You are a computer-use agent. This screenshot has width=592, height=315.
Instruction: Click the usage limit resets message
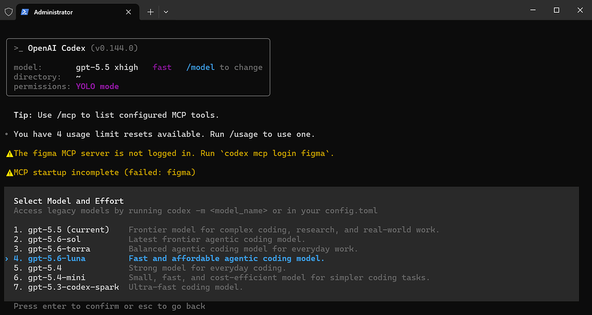point(164,134)
